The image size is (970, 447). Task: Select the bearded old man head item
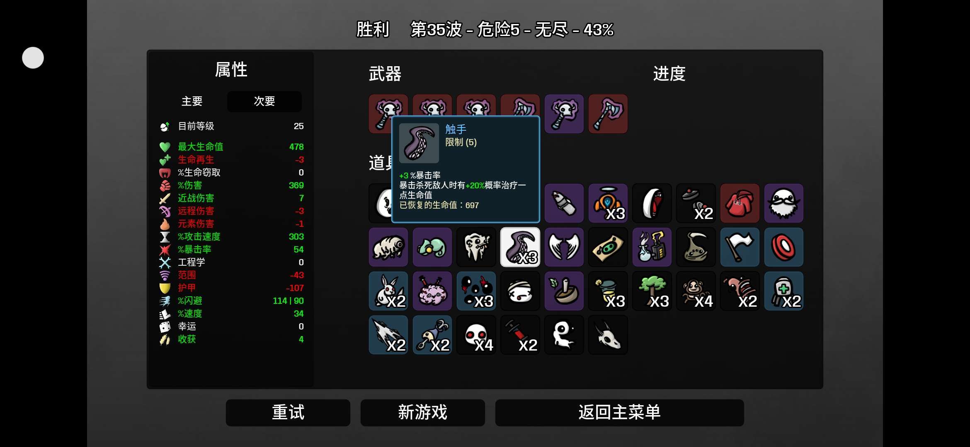point(784,203)
